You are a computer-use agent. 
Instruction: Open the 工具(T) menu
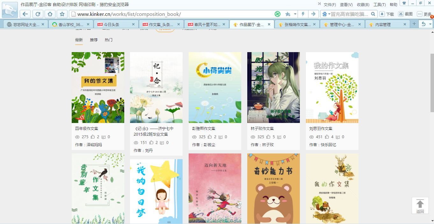coord(380,5)
